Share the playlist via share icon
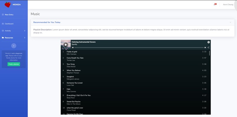Image resolution: width=237 pixels, height=117 pixels. (208, 48)
